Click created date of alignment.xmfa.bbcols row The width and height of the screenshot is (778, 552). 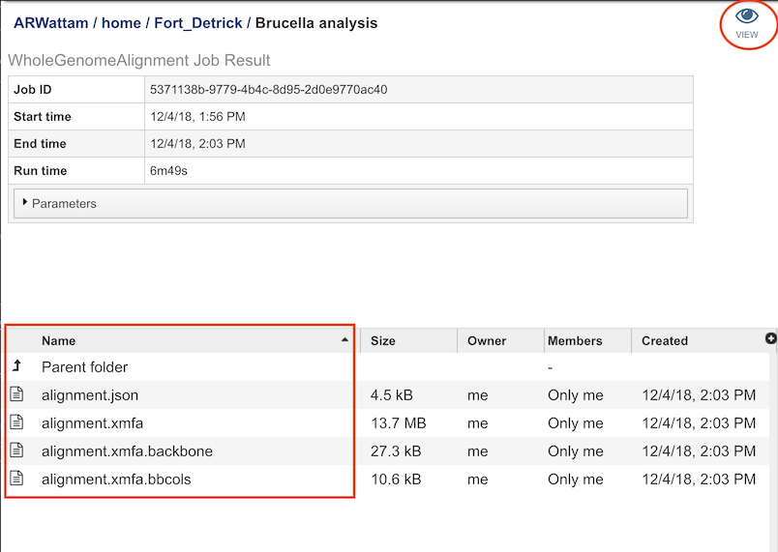coord(699,479)
